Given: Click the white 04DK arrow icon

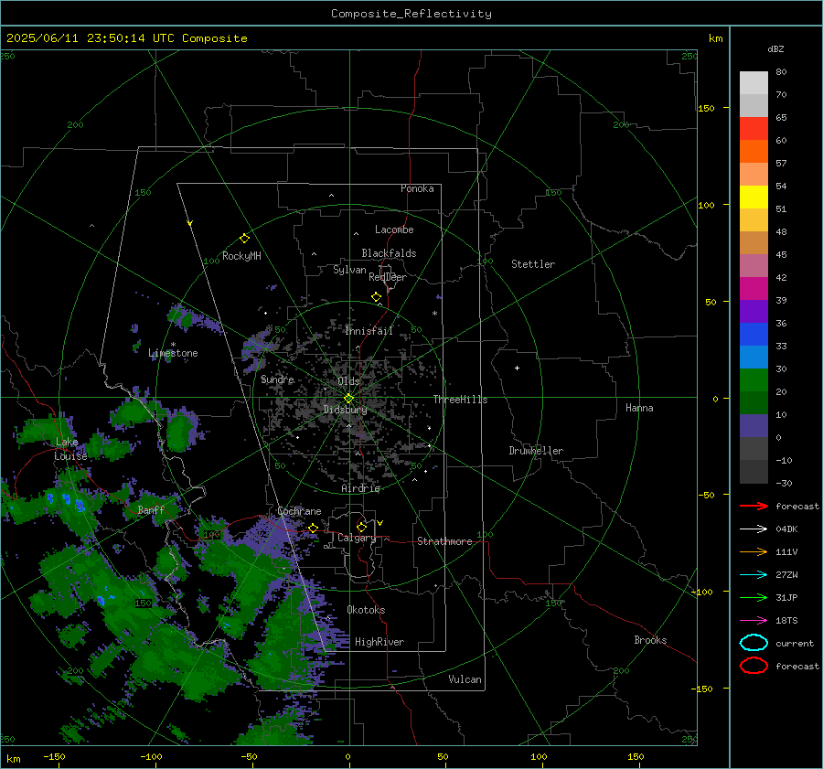Looking at the screenshot, I should (x=754, y=529).
